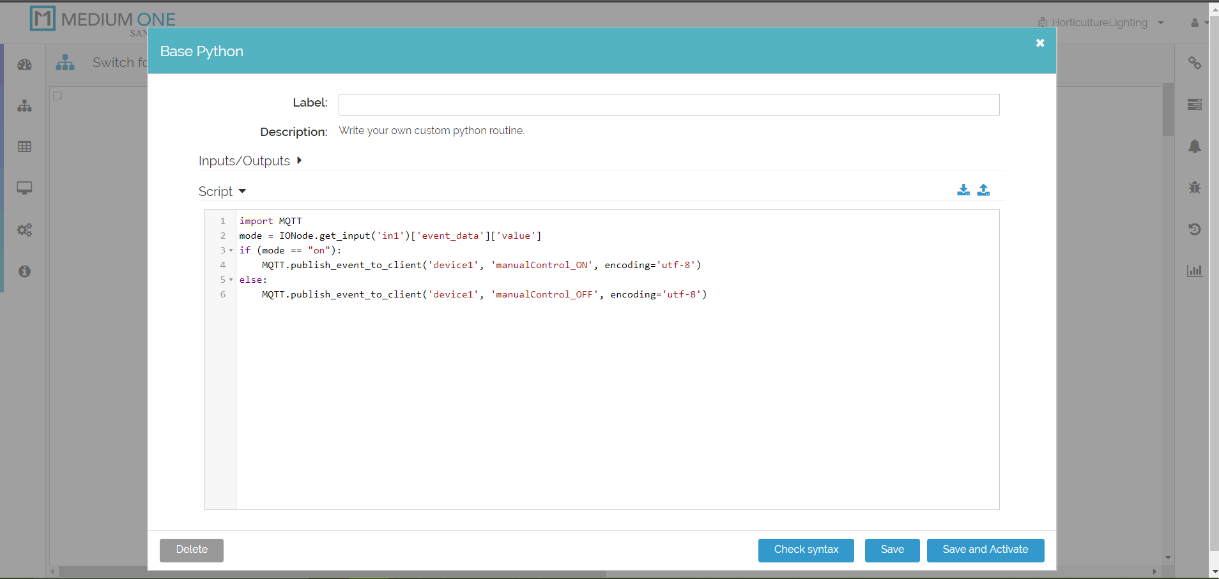The image size is (1219, 579).
Task: Click the download script icon
Action: point(963,190)
